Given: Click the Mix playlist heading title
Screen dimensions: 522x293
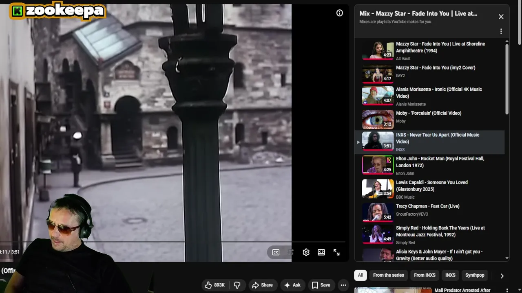Looking at the screenshot, I should coord(418,13).
